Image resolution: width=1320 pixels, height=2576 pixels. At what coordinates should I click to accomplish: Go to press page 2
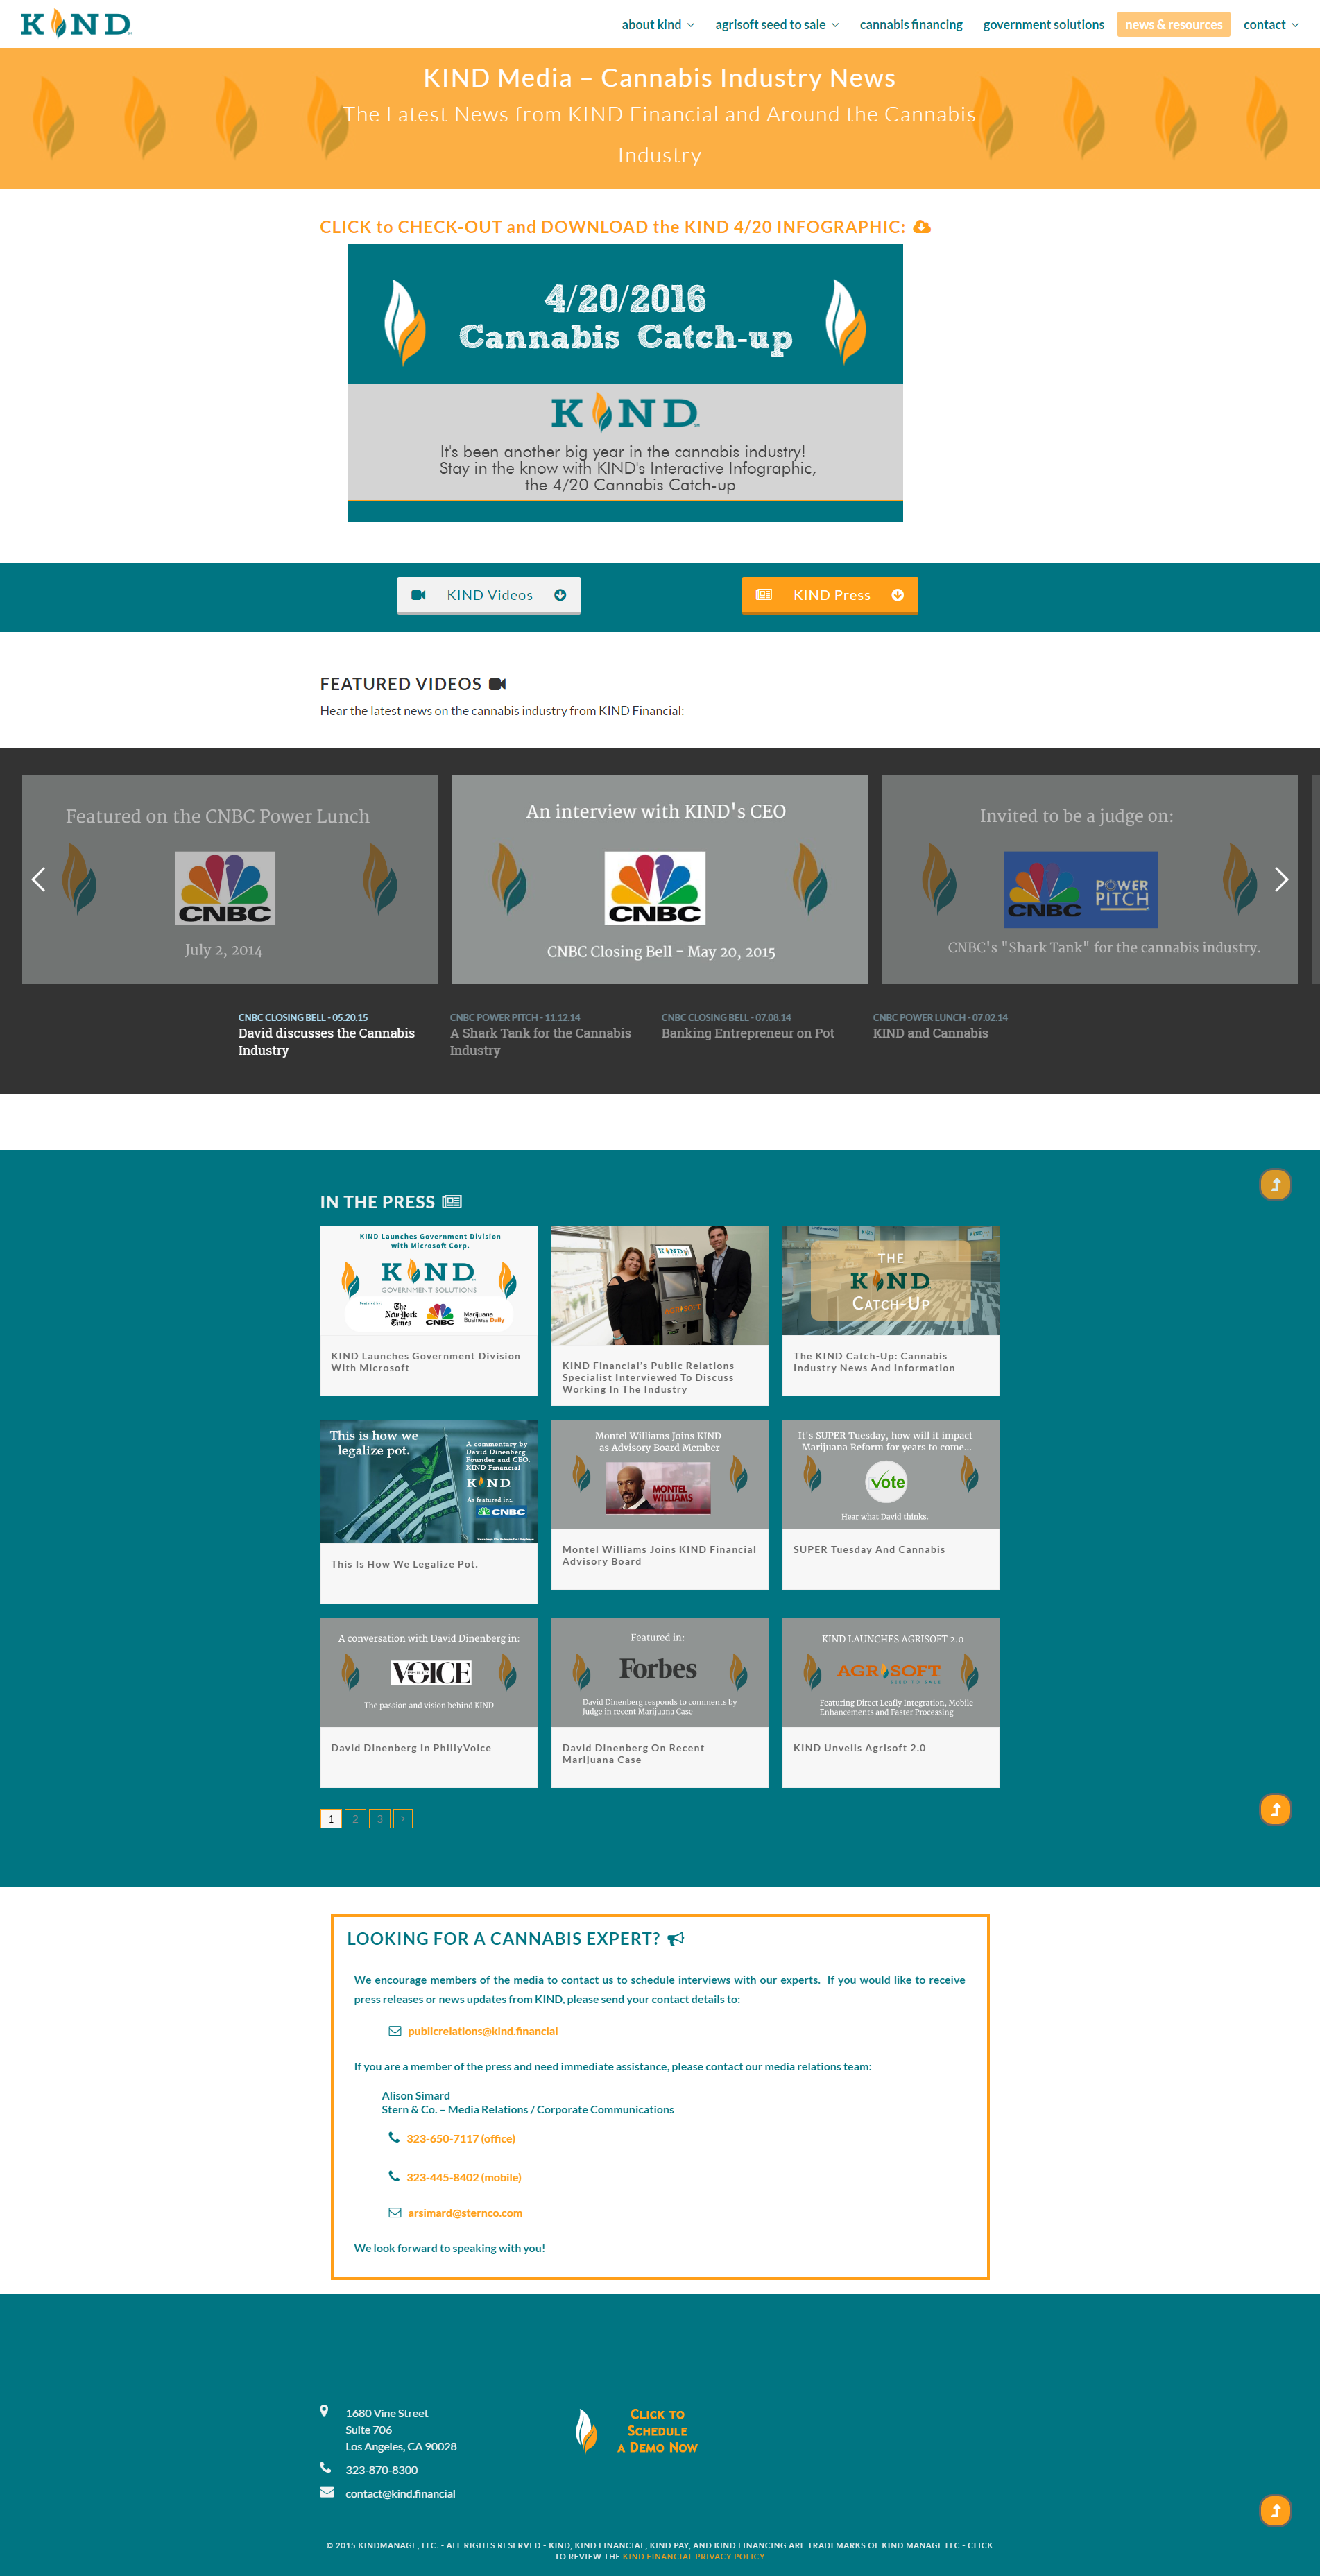pos(355,1819)
